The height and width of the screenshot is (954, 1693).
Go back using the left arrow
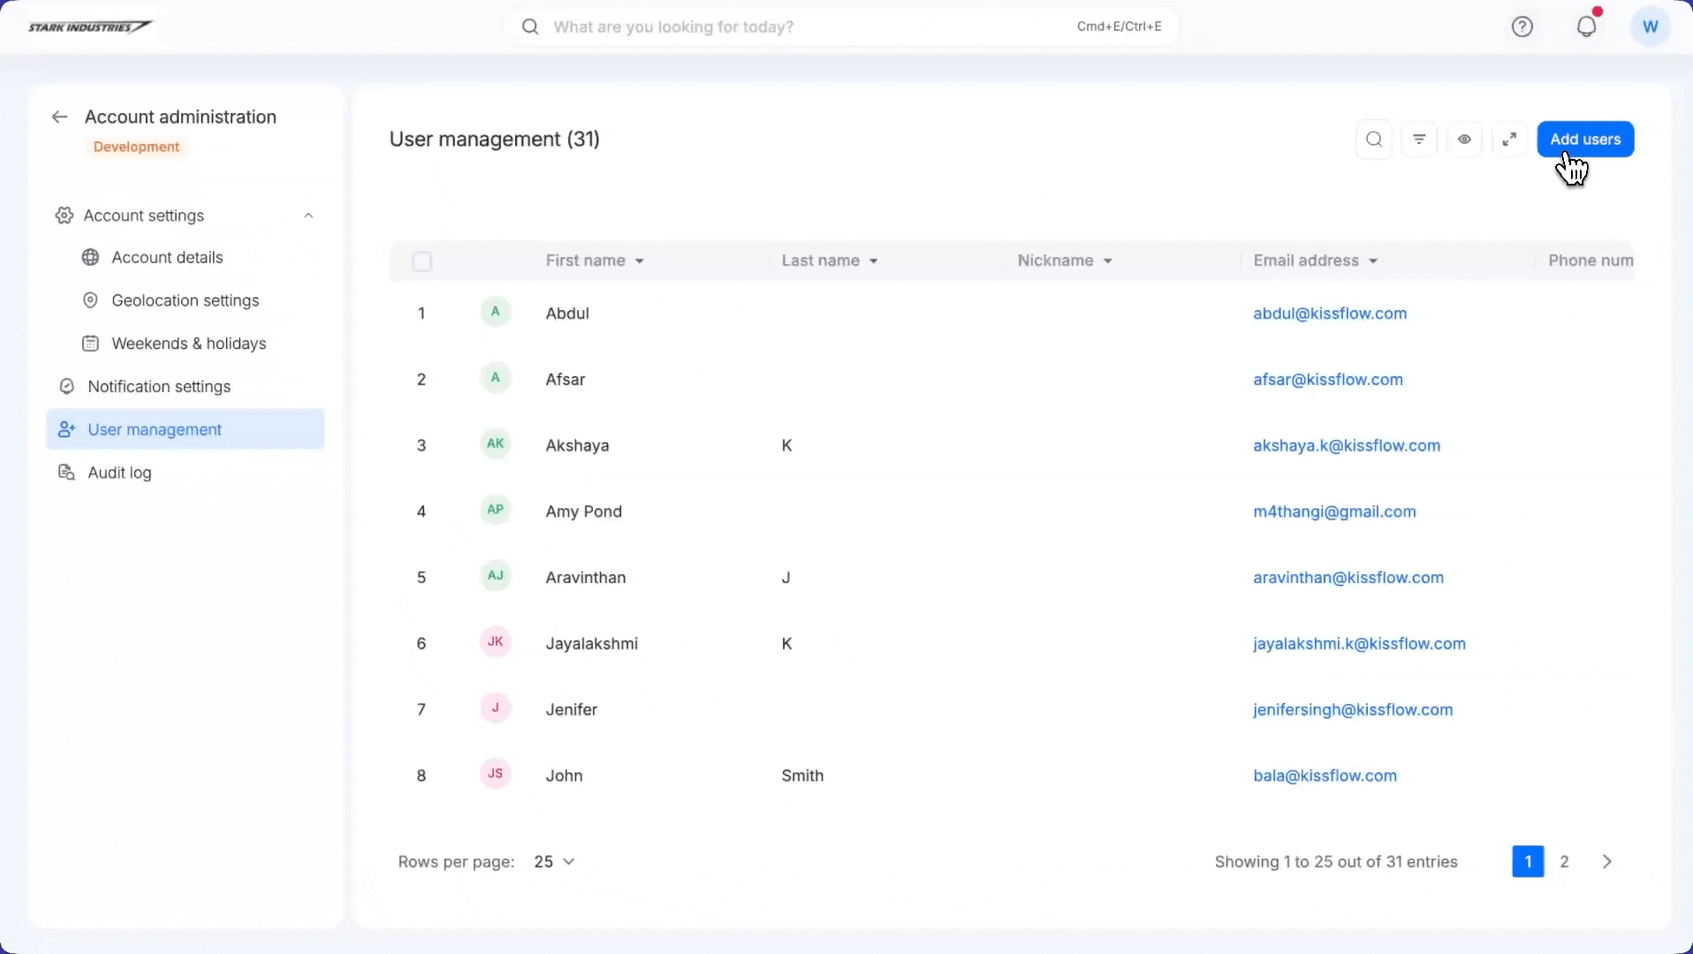point(59,117)
